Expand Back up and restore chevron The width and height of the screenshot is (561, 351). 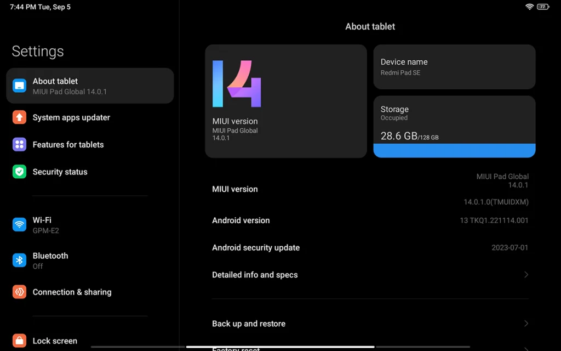pos(526,324)
